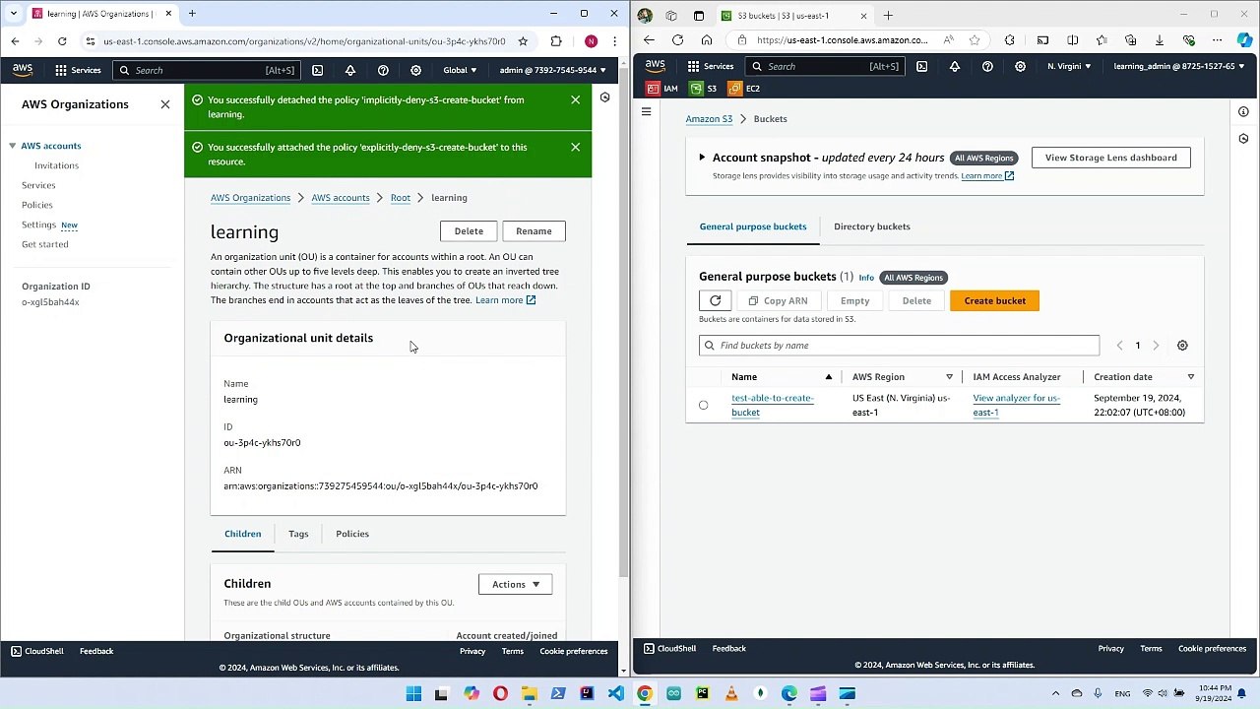The image size is (1260, 709).
Task: Open Invitations in the Organizations sidebar
Action: [56, 165]
